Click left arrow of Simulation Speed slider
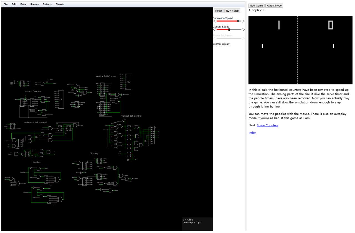The height and width of the screenshot is (233, 355). click(x=214, y=21)
